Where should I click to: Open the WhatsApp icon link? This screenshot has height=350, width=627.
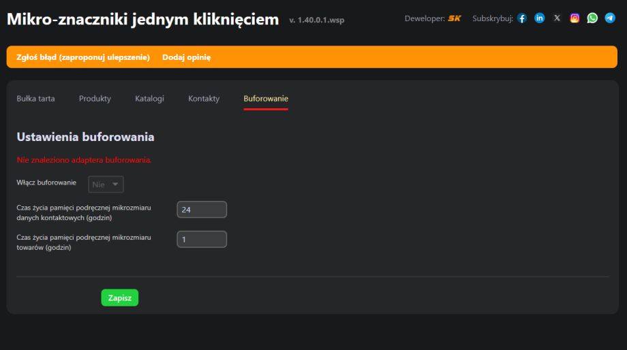pos(592,18)
